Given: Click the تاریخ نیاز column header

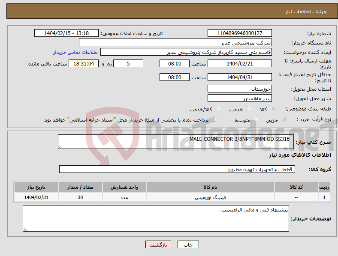Looking at the screenshot, I should coord(36,187).
